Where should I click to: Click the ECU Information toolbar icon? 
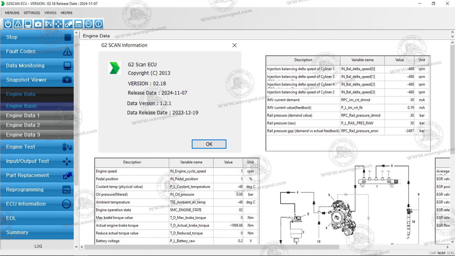tap(88, 24)
